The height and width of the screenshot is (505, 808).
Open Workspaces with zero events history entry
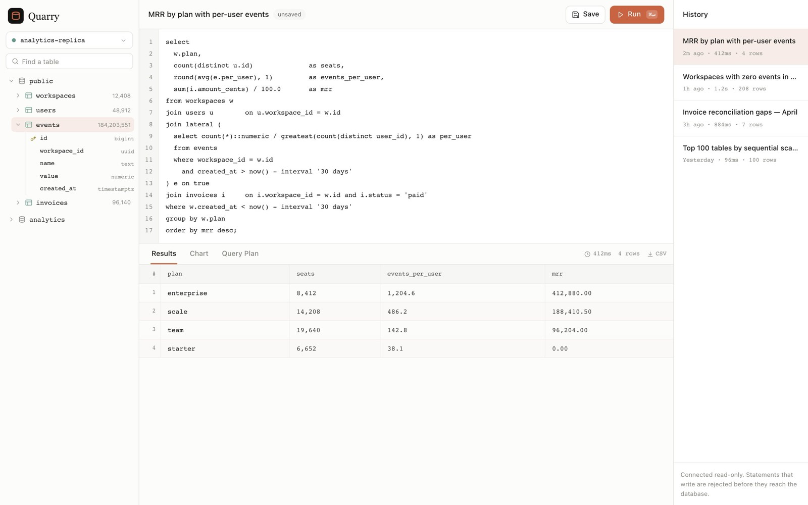point(741,82)
